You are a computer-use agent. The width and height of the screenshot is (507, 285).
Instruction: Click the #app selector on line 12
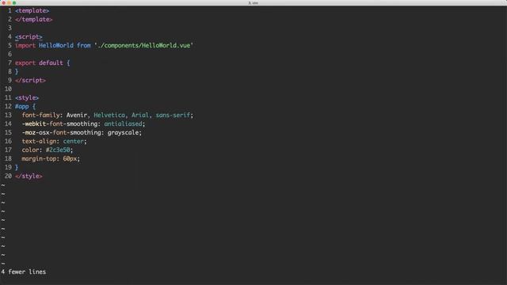tap(21, 107)
